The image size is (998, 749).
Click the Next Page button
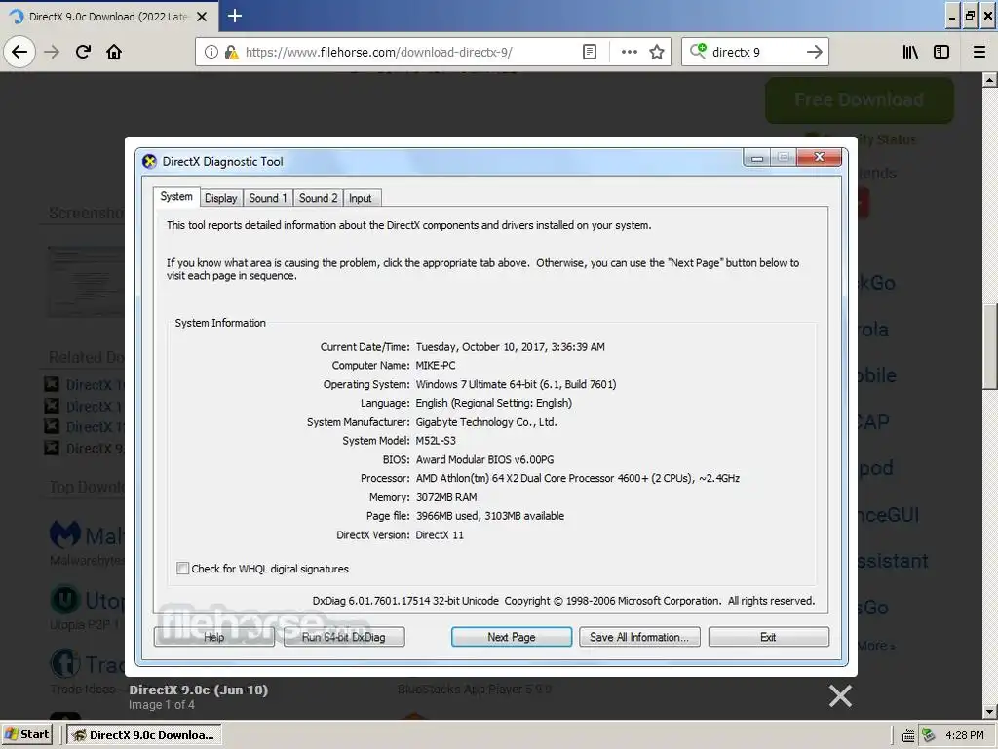pyautogui.click(x=512, y=637)
